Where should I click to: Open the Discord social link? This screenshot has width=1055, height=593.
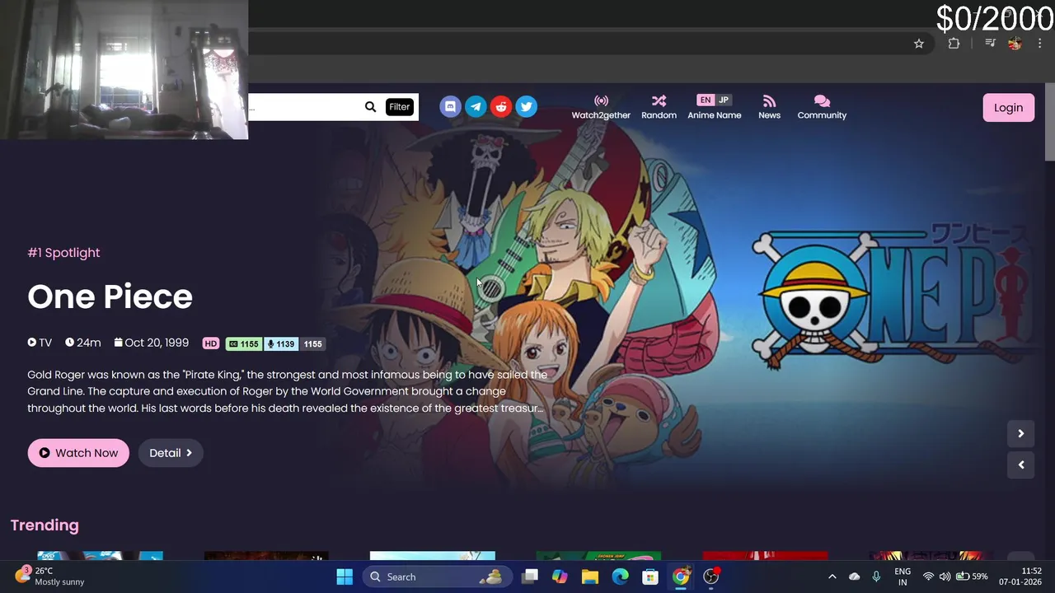450,106
